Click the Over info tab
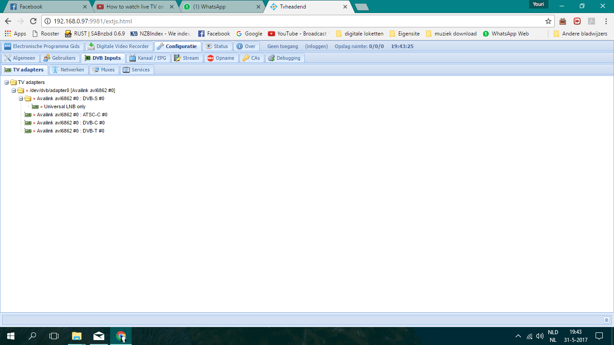The width and height of the screenshot is (614, 345). tap(246, 46)
